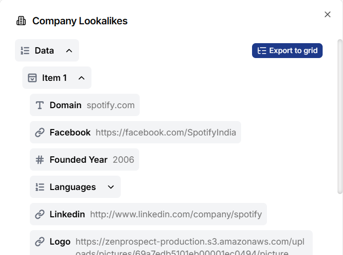Image resolution: width=343 pixels, height=255 pixels.
Task: Open the Facebook SpotifyIndia URL
Action: coord(166,132)
